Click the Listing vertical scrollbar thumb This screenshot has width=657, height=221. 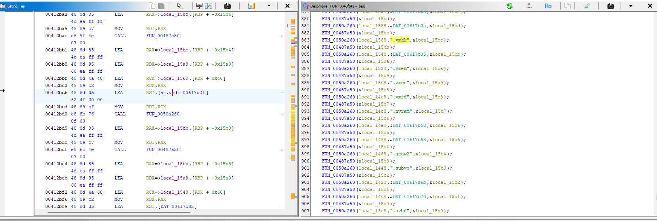(288, 26)
